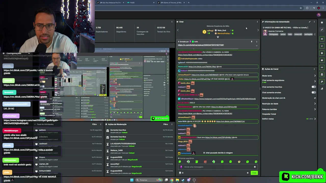Click Hospedar Canal option
This screenshot has height=183, width=326.
pos(269,114)
